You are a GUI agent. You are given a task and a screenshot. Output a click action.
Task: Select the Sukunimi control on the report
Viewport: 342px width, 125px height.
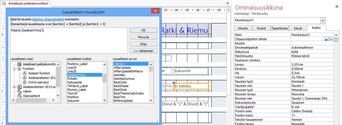[x=191, y=71]
